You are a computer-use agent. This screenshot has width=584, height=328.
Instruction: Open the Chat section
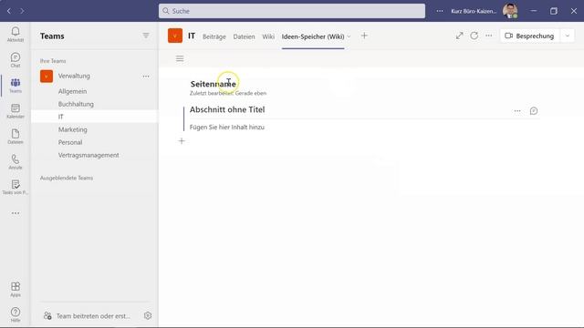click(x=16, y=59)
